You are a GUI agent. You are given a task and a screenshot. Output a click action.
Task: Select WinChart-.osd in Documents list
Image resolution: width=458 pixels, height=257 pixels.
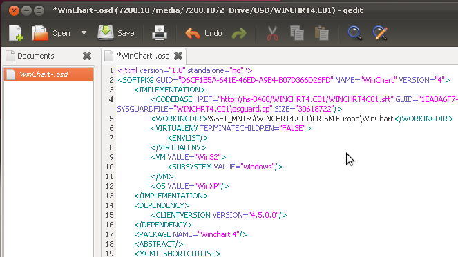pyautogui.click(x=49, y=74)
